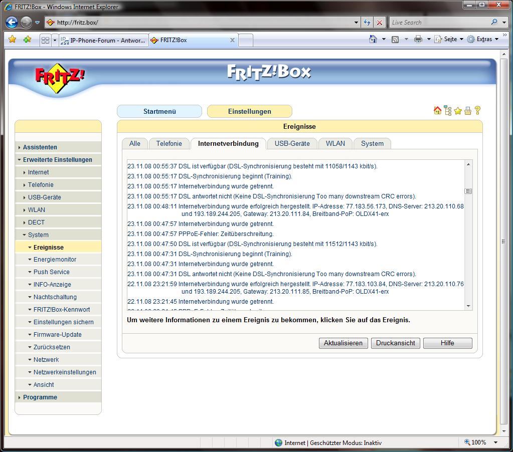Click the Add to Favorites star-plus icon
Image resolution: width=513 pixels, height=452 pixels.
coord(27,40)
